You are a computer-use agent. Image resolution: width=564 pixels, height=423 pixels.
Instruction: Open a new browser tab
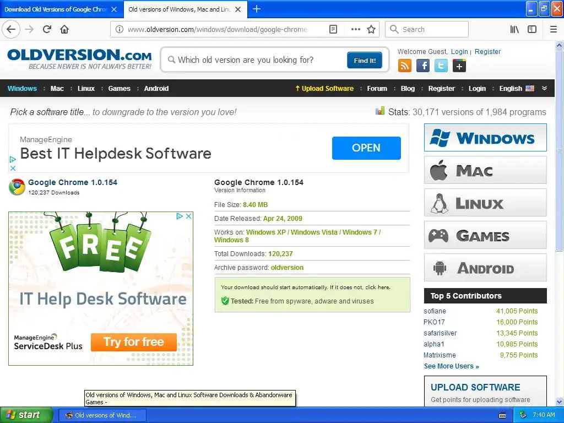click(257, 9)
